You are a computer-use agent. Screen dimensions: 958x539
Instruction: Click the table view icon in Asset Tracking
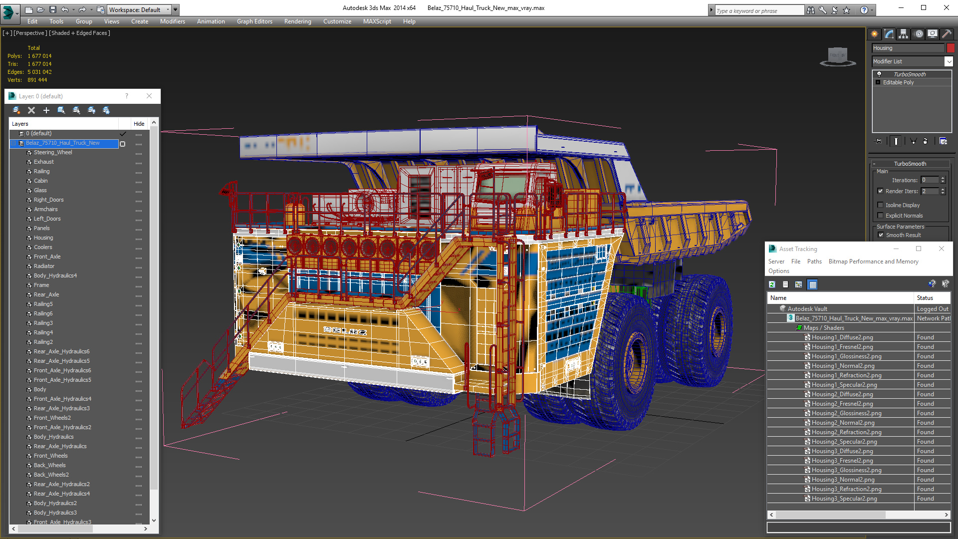(x=813, y=284)
